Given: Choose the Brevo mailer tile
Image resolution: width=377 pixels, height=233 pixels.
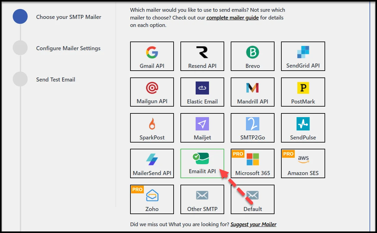Looking at the screenshot, I should [252, 56].
